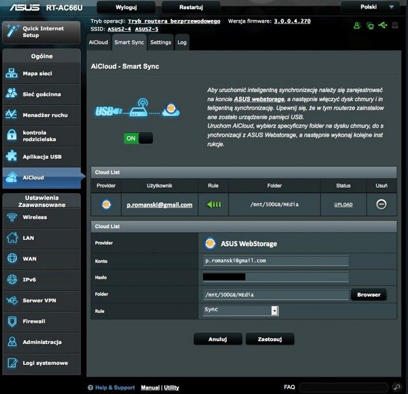408x394 pixels.
Task: Switch to the Log tab
Action: click(x=182, y=42)
